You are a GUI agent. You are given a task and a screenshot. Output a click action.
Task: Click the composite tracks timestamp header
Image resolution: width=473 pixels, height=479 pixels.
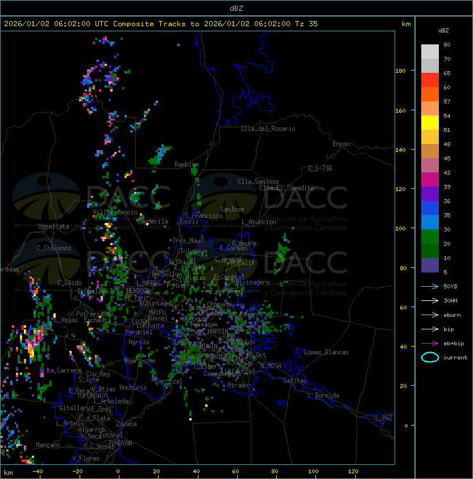tap(161, 24)
